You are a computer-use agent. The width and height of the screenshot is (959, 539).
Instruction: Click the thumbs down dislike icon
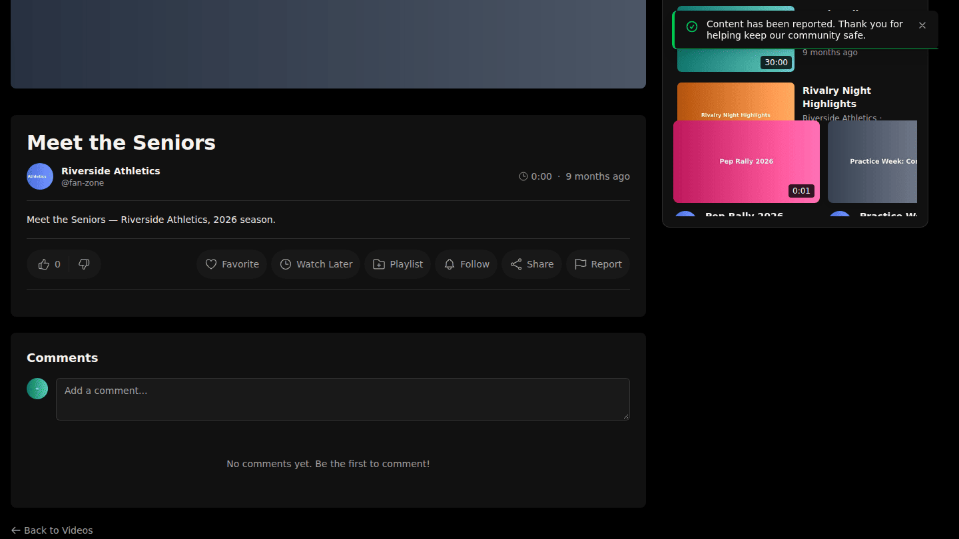(84, 264)
